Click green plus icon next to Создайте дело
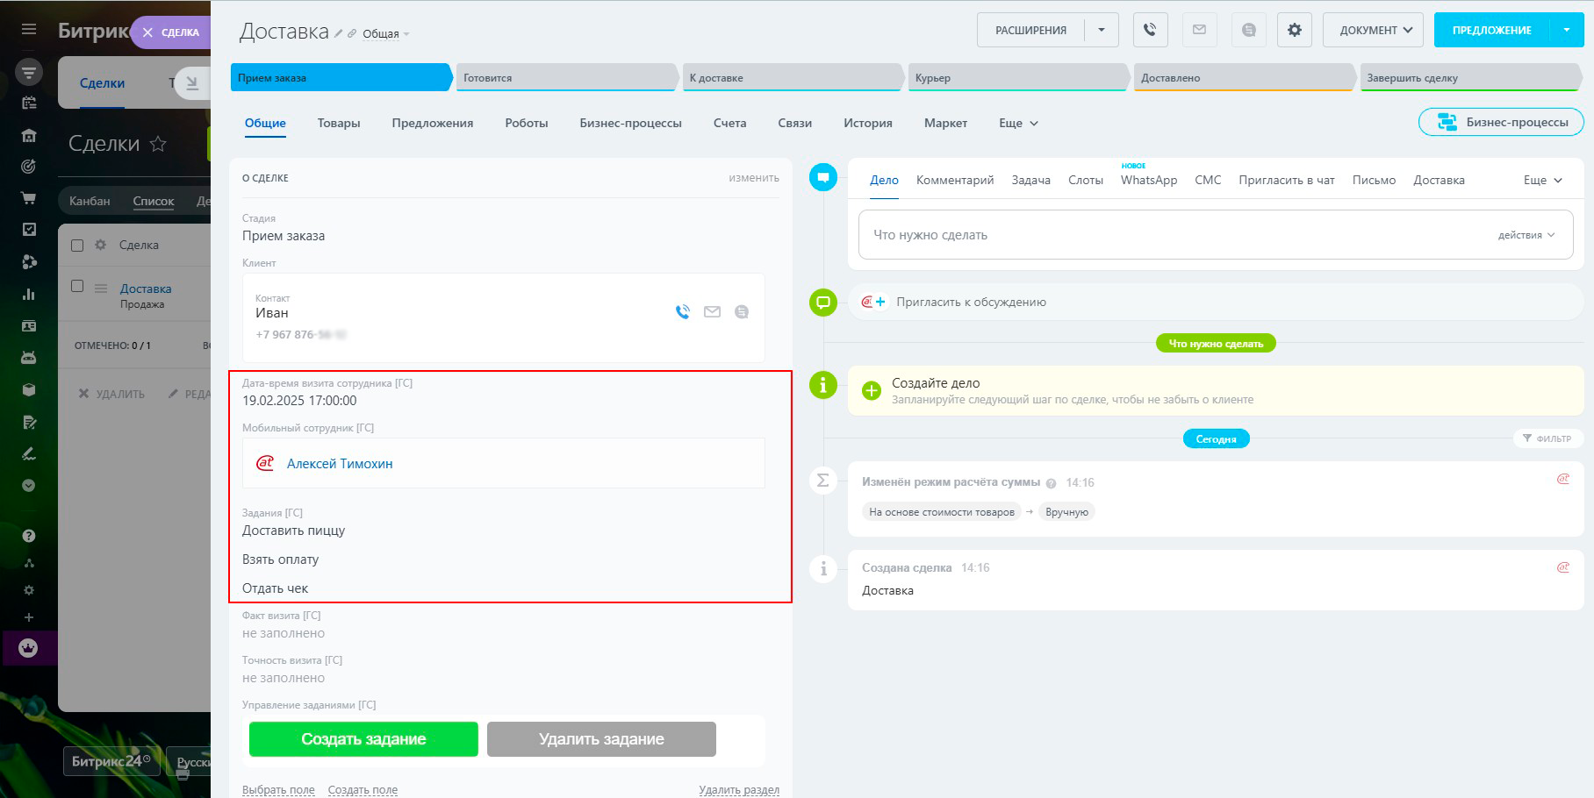Viewport: 1594px width, 798px height. tap(871, 390)
